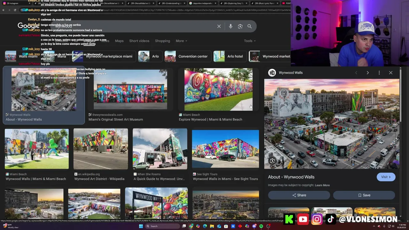This screenshot has height=230, width=409.
Task: Navigate back in the browser
Action: coord(4,10)
